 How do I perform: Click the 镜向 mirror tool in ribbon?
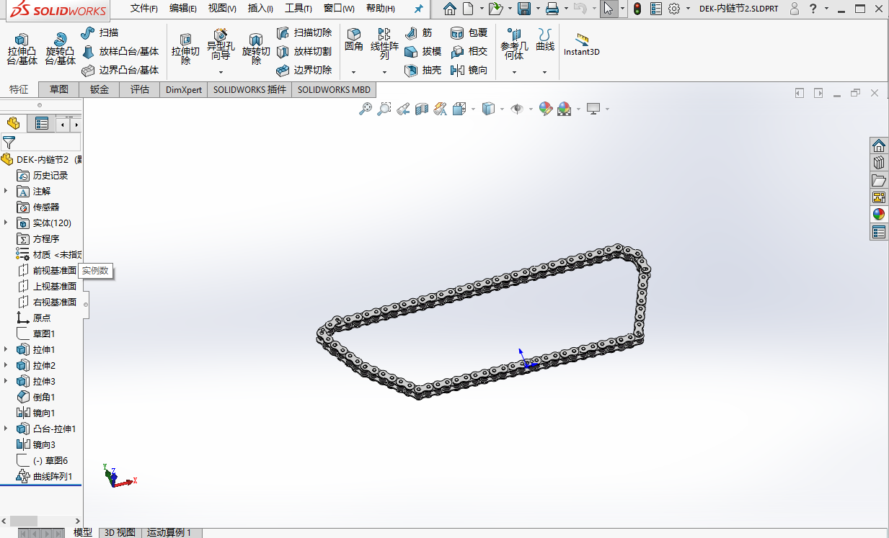point(469,71)
